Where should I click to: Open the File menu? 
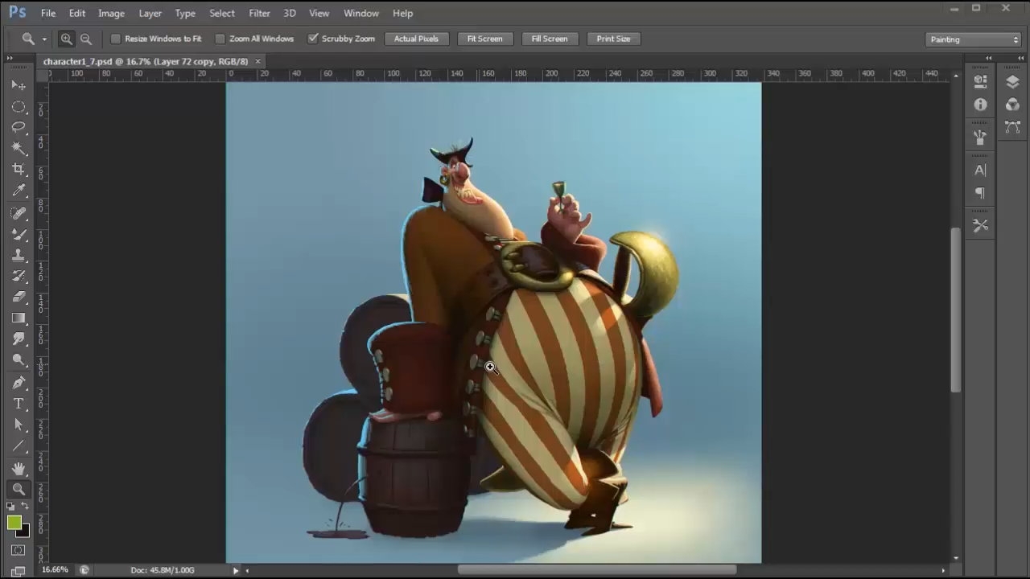click(48, 13)
